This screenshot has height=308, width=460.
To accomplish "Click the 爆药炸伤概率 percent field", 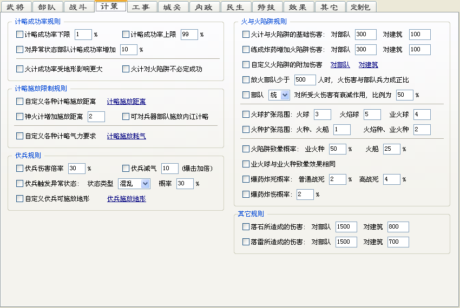I will tap(305, 195).
